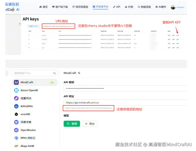Screen dimensions: 196x151
Task: Click 编辑 for API key row 3
Action: [x=173, y=43]
